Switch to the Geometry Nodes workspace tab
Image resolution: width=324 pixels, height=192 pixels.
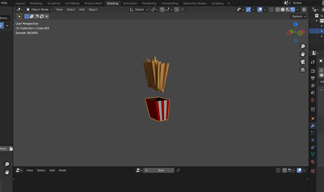click(x=195, y=3)
